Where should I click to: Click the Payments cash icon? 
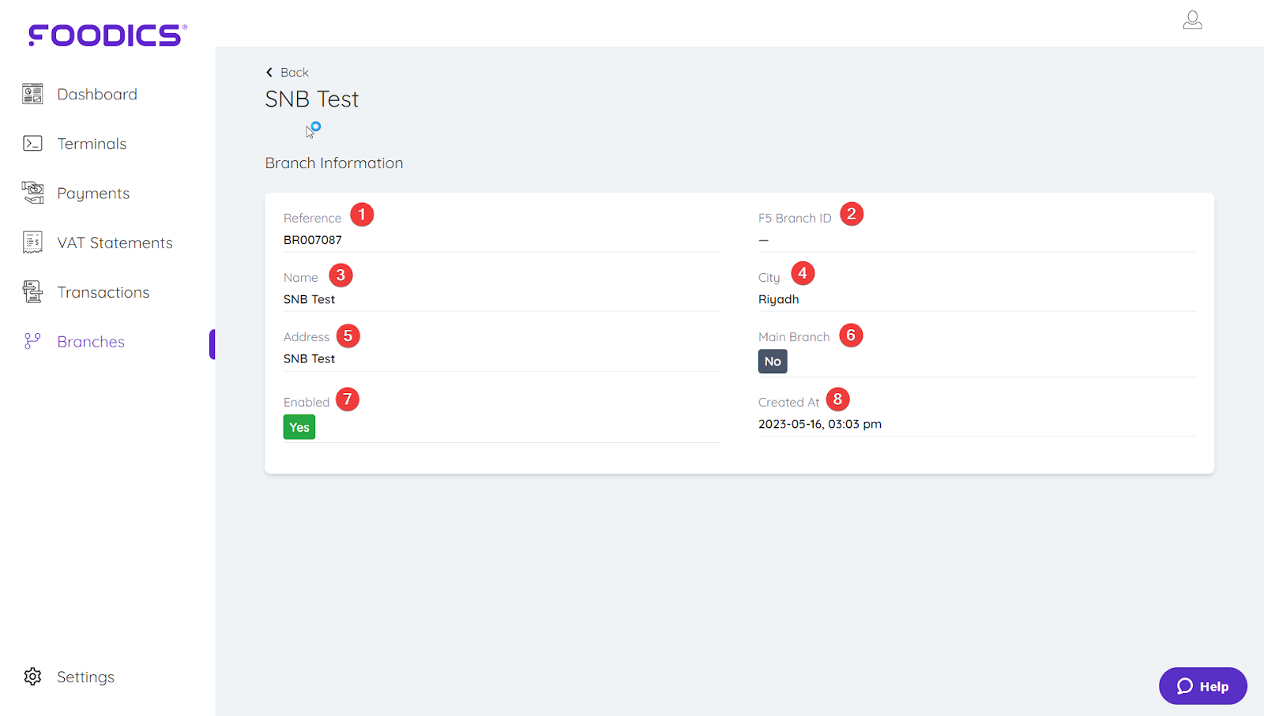pyautogui.click(x=32, y=193)
